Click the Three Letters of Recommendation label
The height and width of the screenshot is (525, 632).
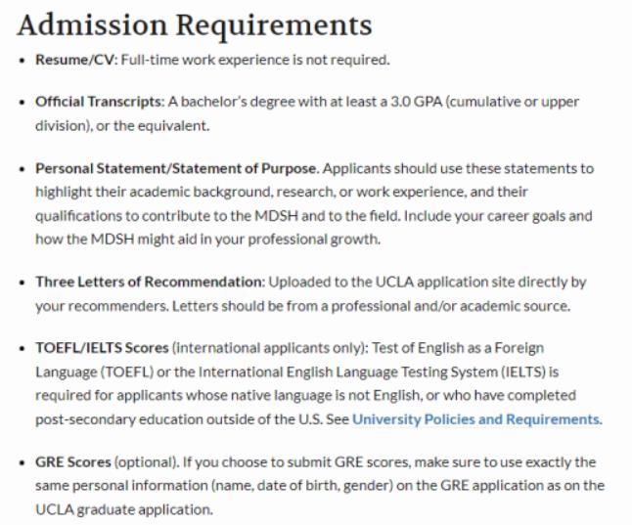tap(150, 282)
